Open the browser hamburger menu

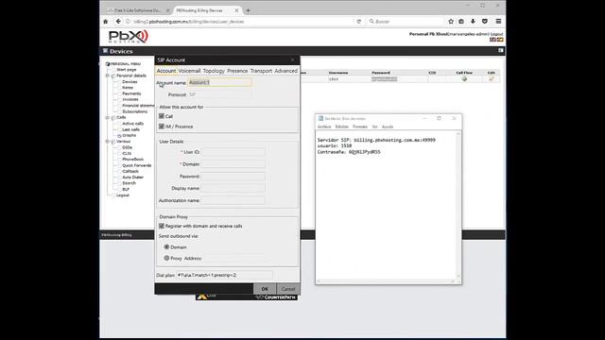(x=498, y=22)
